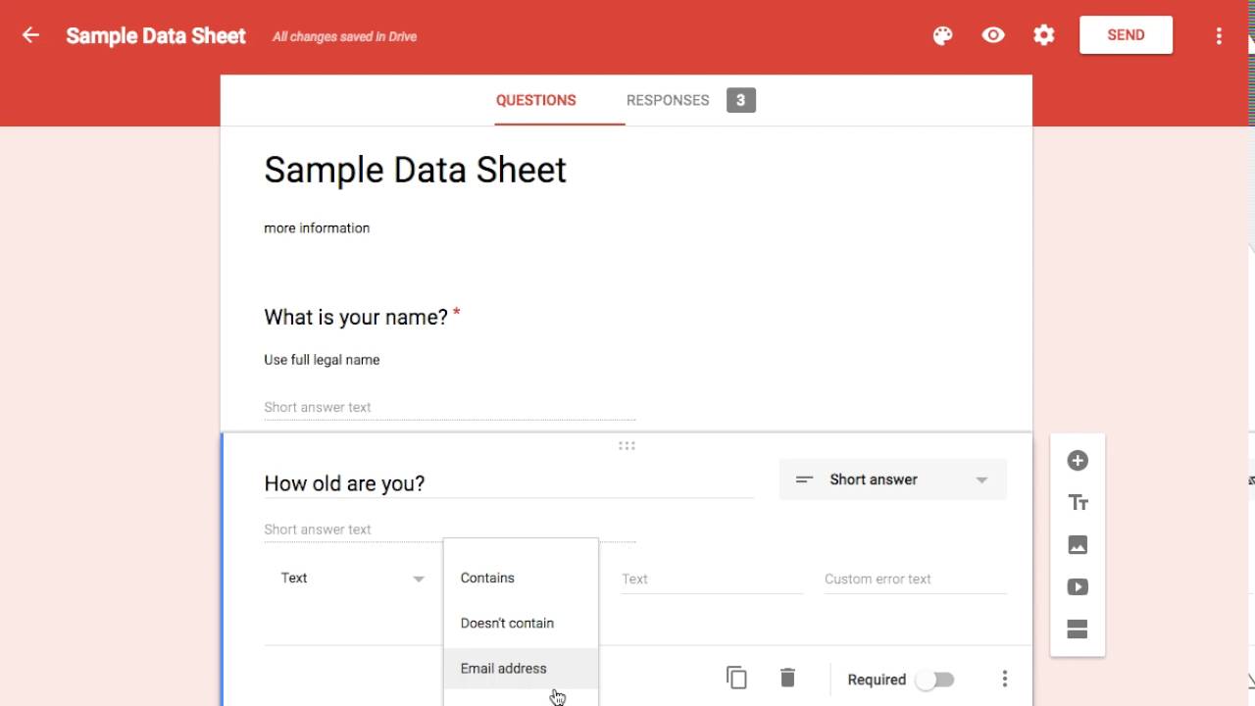The width and height of the screenshot is (1255, 706).
Task: Select the What is your name question
Action: [x=356, y=317]
